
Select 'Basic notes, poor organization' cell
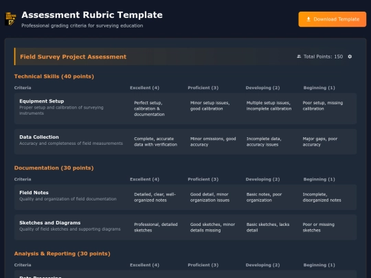point(264,197)
